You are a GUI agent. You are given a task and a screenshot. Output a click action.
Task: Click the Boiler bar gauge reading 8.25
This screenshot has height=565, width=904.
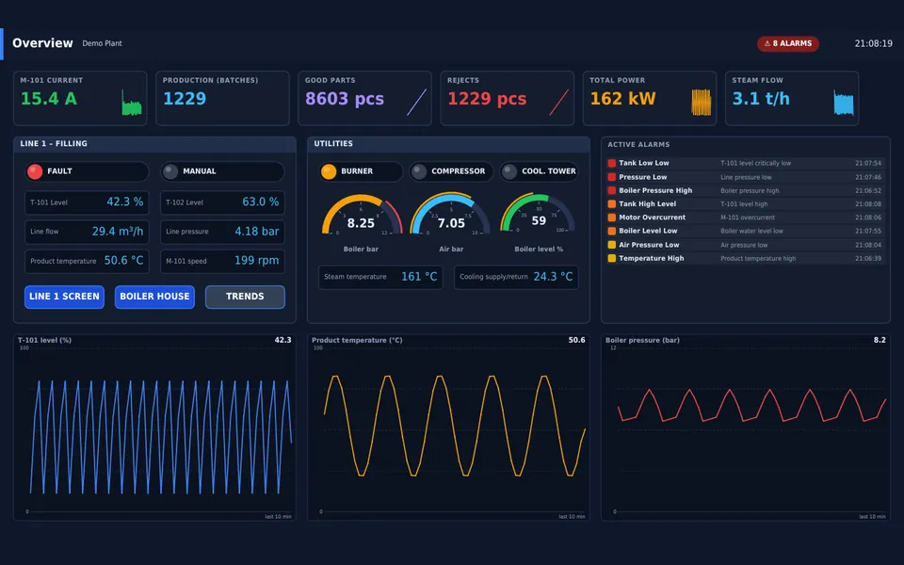(361, 217)
